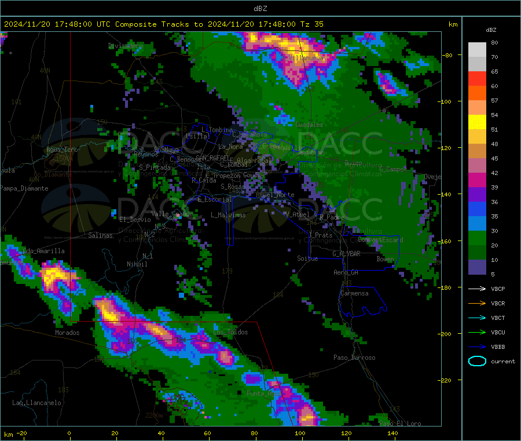Image resolution: width=521 pixels, height=441 pixels.
Task: Select the mauve swatch between 45 and 42
Action: click(477, 166)
